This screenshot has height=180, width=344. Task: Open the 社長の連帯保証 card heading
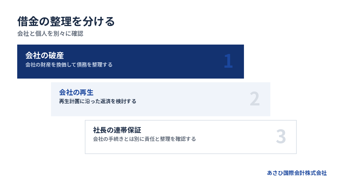(117, 130)
